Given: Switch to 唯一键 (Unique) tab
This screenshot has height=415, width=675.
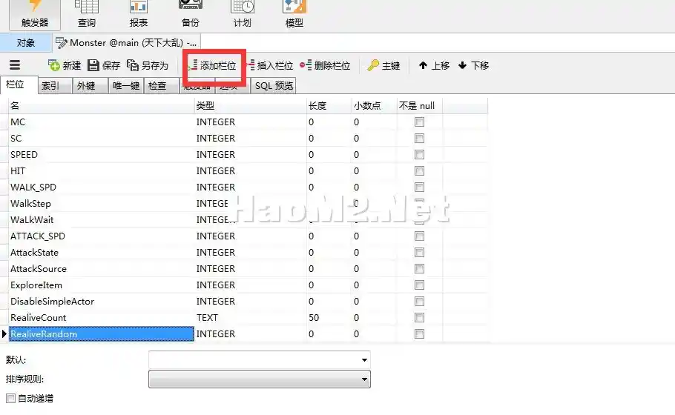Looking at the screenshot, I should [125, 85].
